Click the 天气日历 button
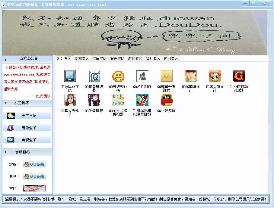274x208 pixels. point(29,116)
